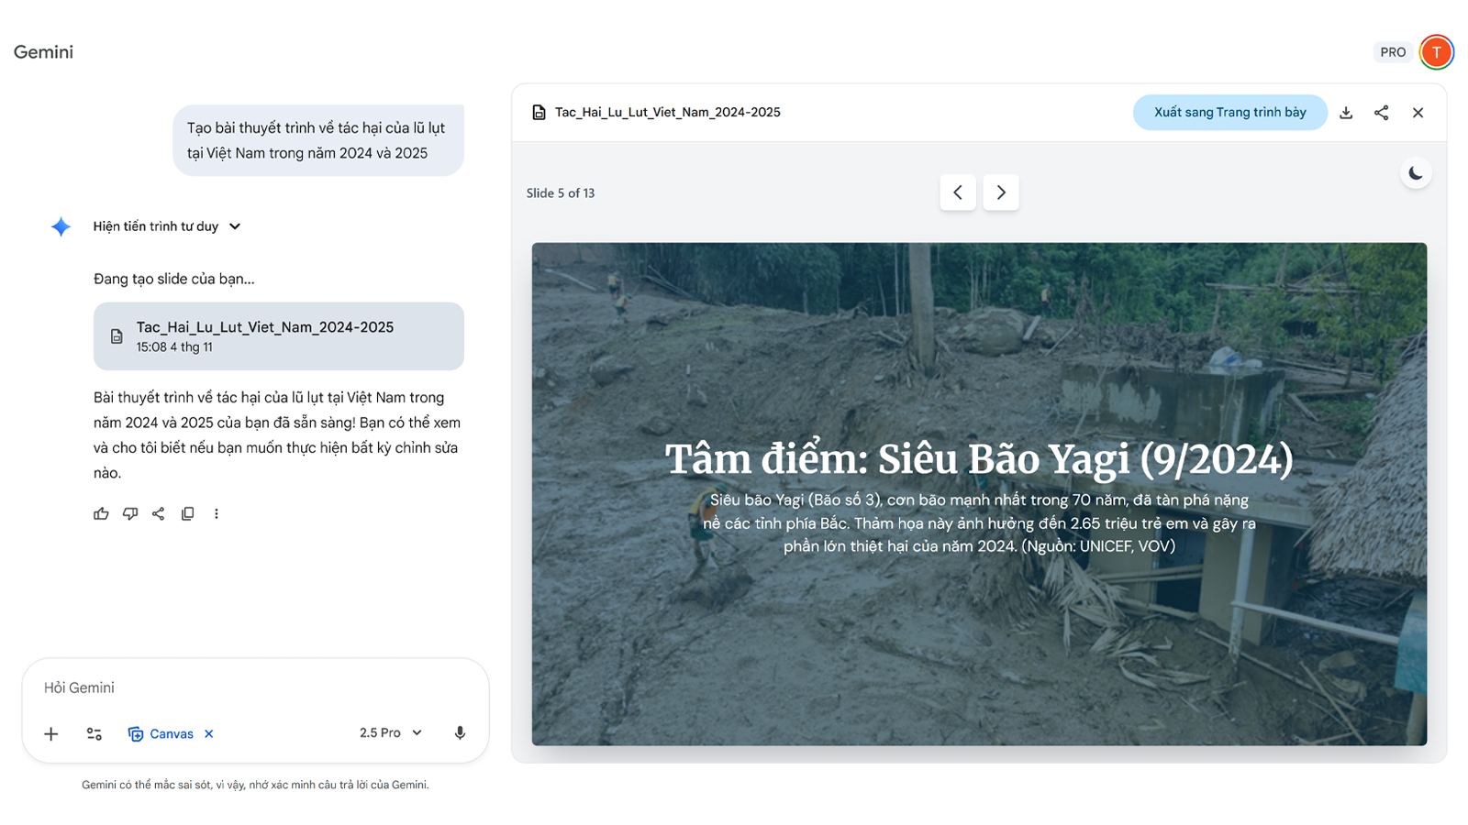
Task: Click the plus icon to add files
Action: click(51, 733)
